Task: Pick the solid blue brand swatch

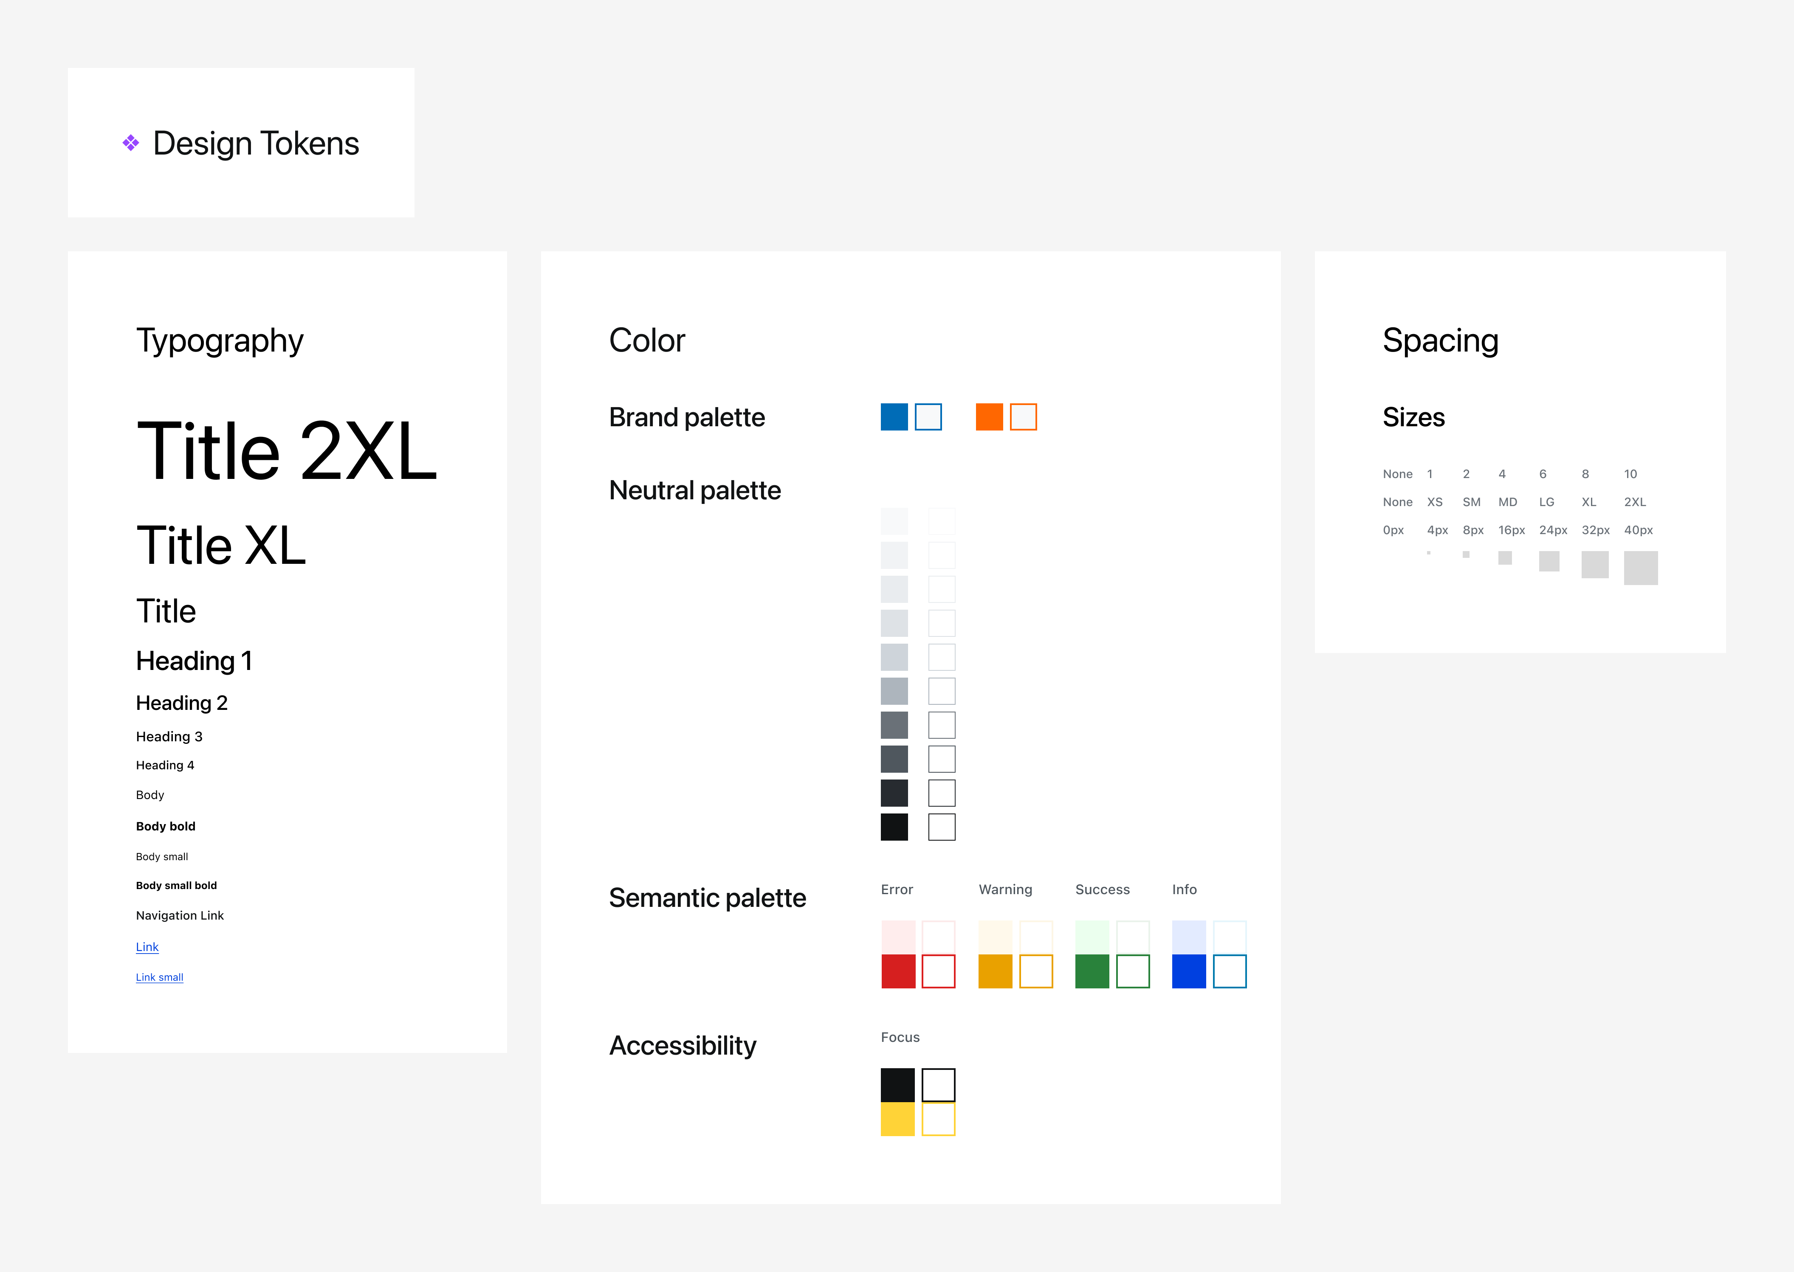Action: [894, 416]
